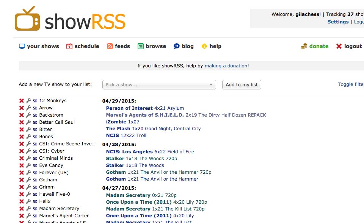This screenshot has height=223, width=364.
Task: Open the feeds section
Action: 118,46
